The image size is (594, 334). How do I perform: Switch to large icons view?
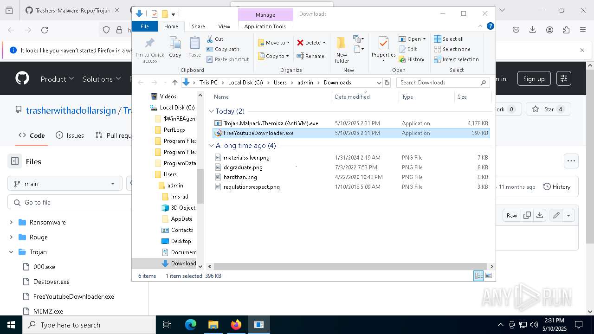click(x=488, y=276)
